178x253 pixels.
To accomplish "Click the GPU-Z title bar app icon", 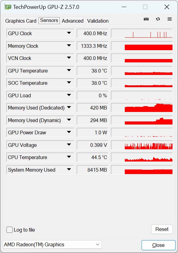I will coord(8,7).
